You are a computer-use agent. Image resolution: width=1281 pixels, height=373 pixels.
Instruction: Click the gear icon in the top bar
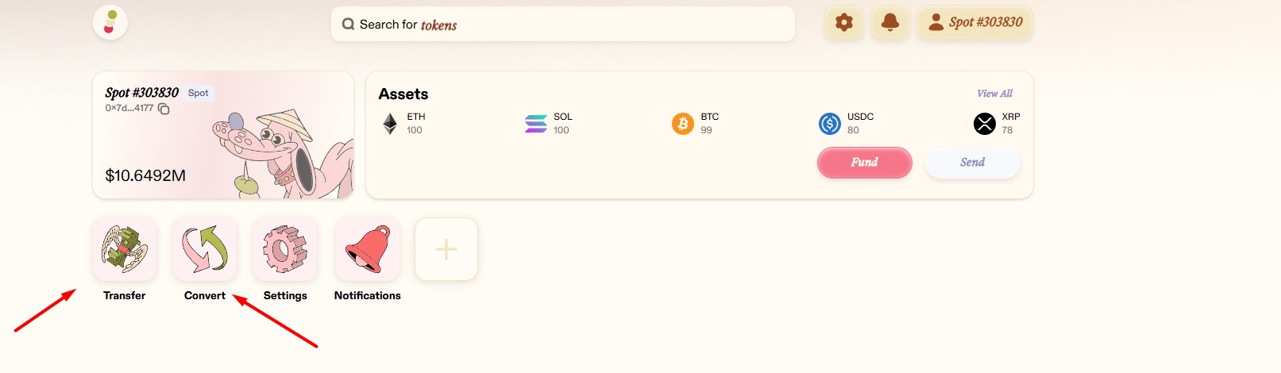pyautogui.click(x=843, y=23)
